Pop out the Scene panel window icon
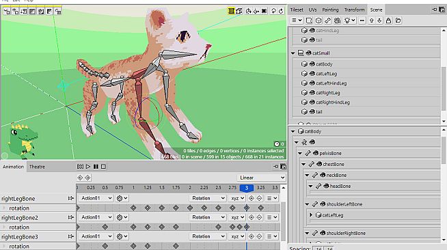 tap(442, 10)
